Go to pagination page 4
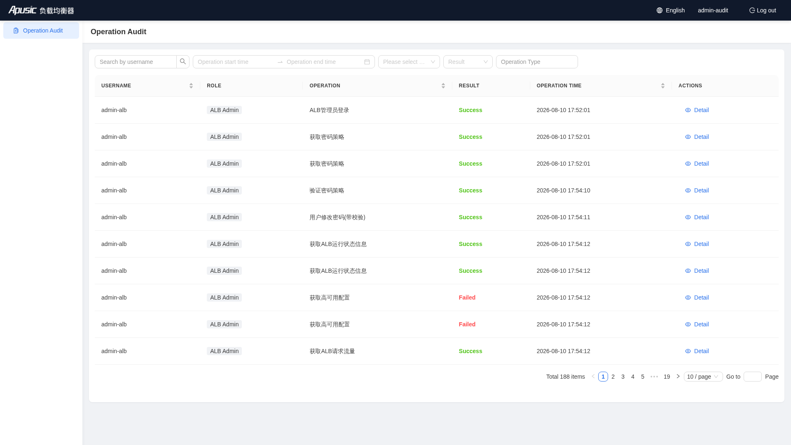This screenshot has width=791, height=445. click(633, 377)
